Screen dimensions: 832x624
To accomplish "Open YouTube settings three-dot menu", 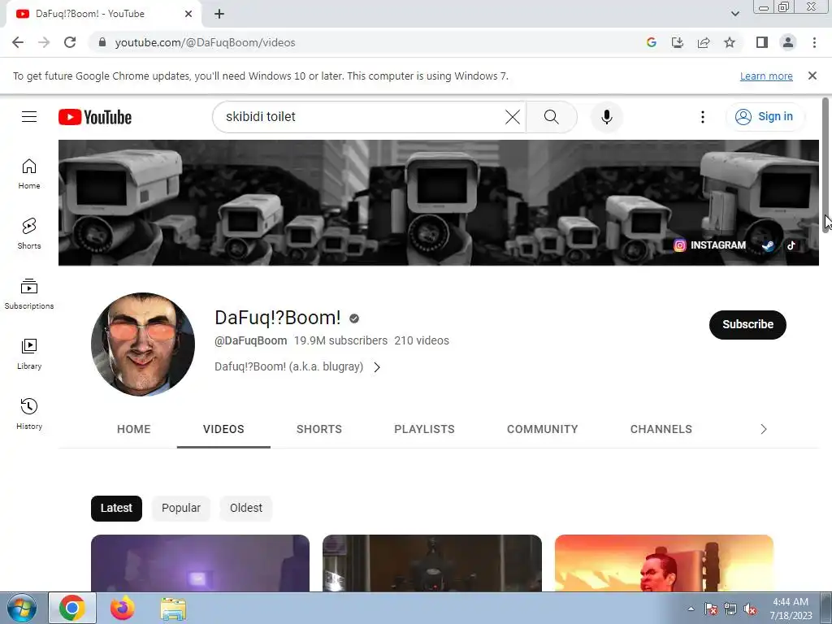I will pos(703,117).
